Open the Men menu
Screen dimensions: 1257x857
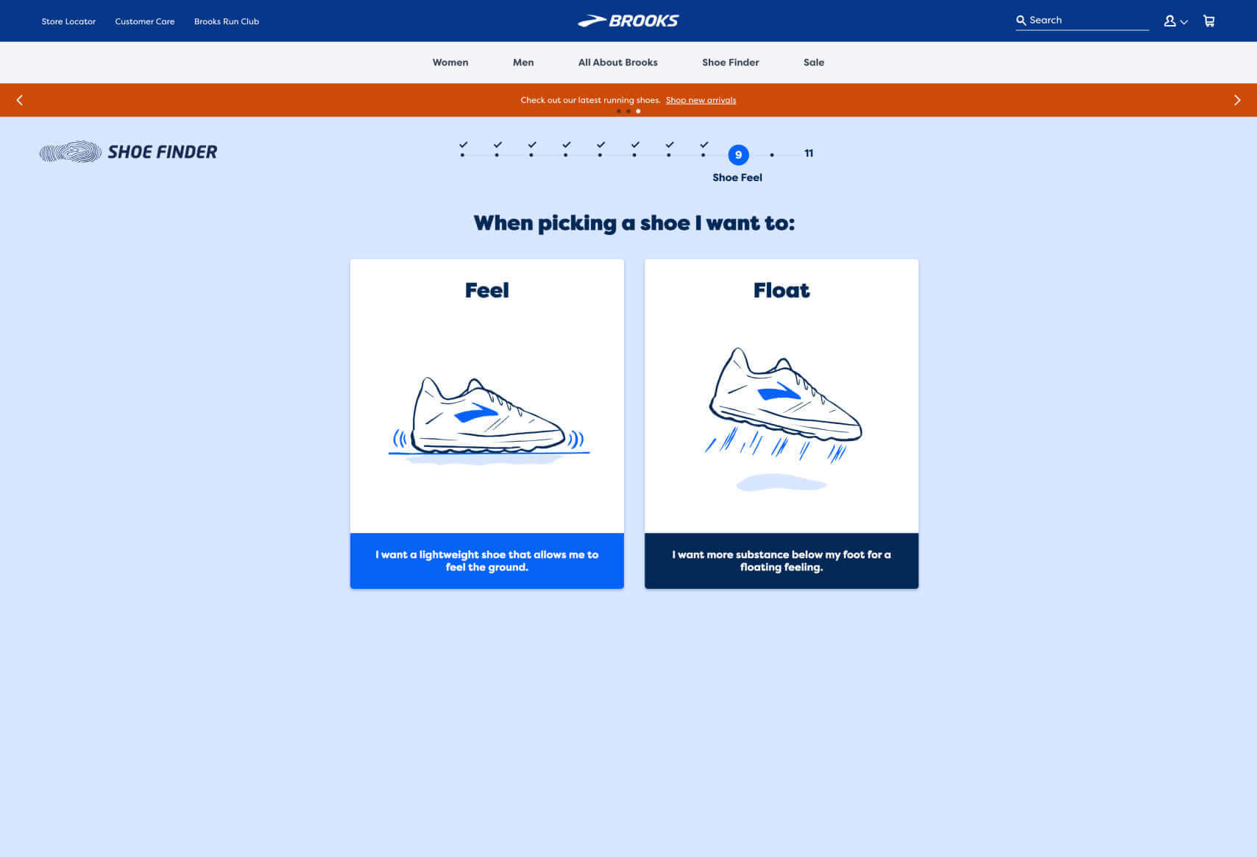[x=523, y=63]
